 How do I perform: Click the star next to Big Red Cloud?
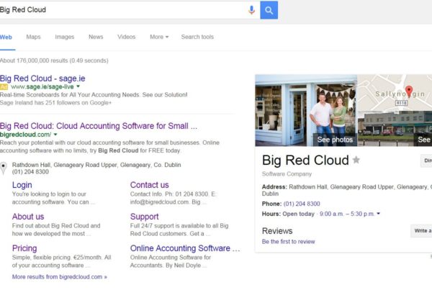tap(356, 160)
